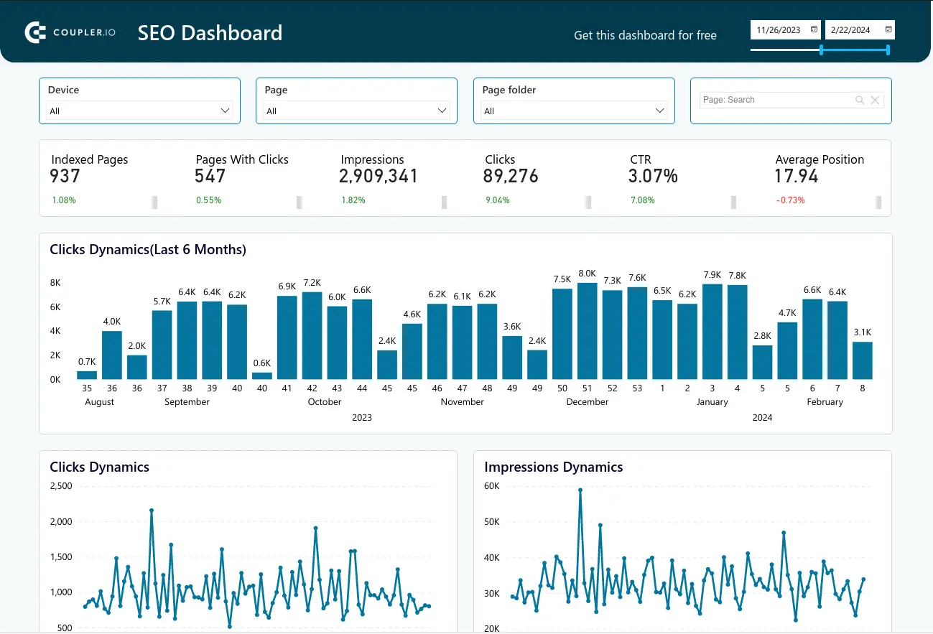Clear Page search with the X icon

click(x=875, y=101)
